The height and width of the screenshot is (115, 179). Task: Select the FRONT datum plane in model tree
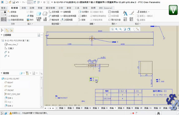(10, 90)
